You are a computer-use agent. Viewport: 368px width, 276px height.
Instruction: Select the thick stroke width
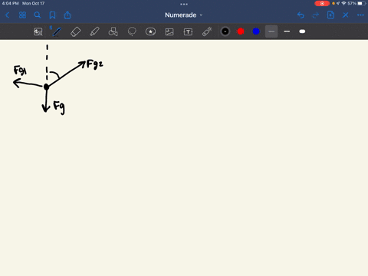tap(302, 31)
